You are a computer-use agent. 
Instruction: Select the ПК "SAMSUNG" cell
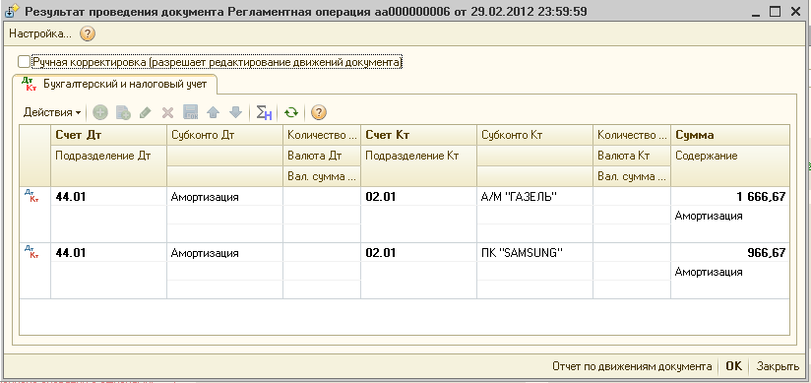click(534, 253)
